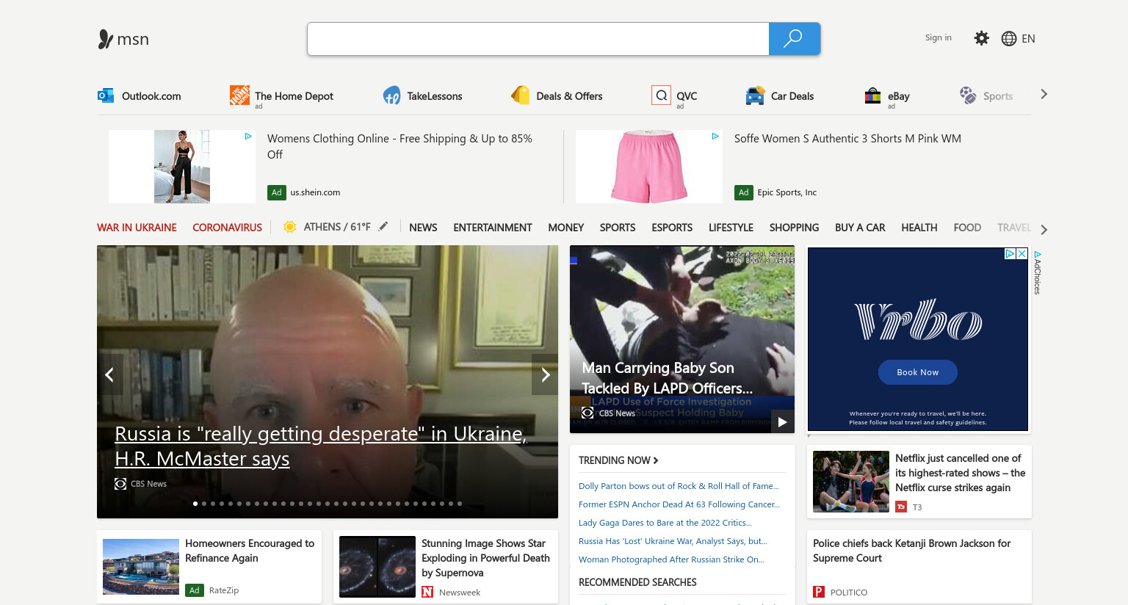Viewport: 1128px width, 605px height.
Task: Select the LIFESTYLE category
Action: point(731,228)
